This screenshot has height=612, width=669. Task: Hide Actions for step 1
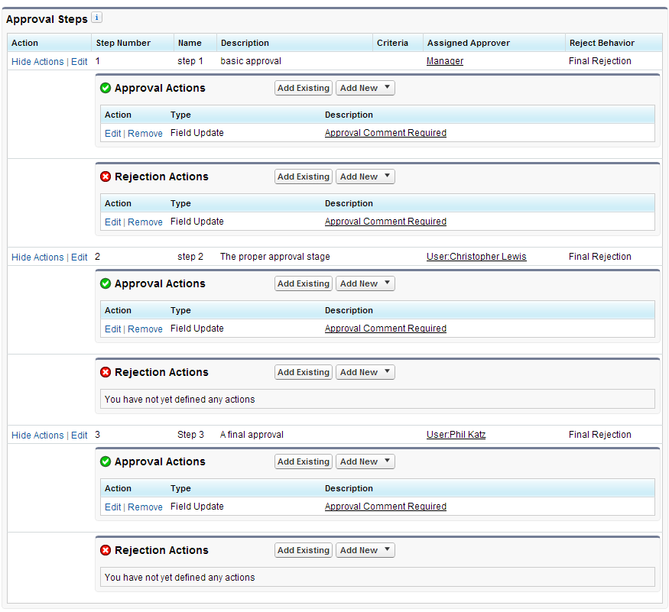[x=37, y=62]
